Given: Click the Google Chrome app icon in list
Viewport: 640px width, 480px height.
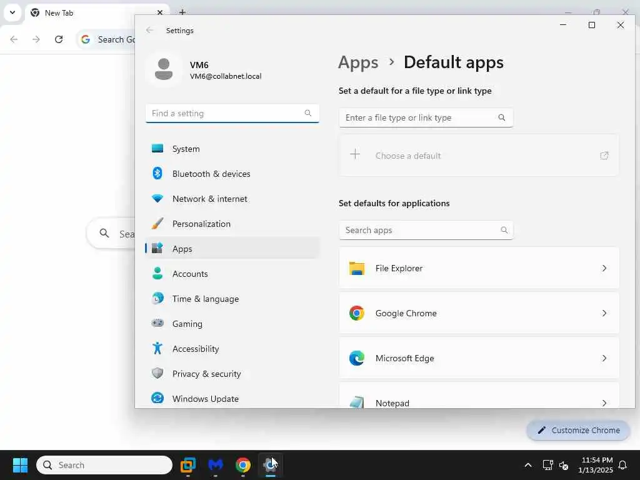Looking at the screenshot, I should (356, 313).
